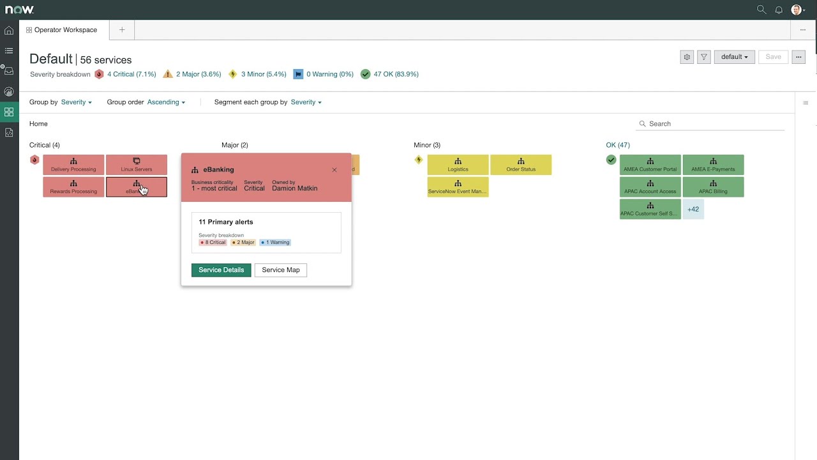Toggle the side panel list icon
This screenshot has width=817, height=460.
tap(806, 103)
